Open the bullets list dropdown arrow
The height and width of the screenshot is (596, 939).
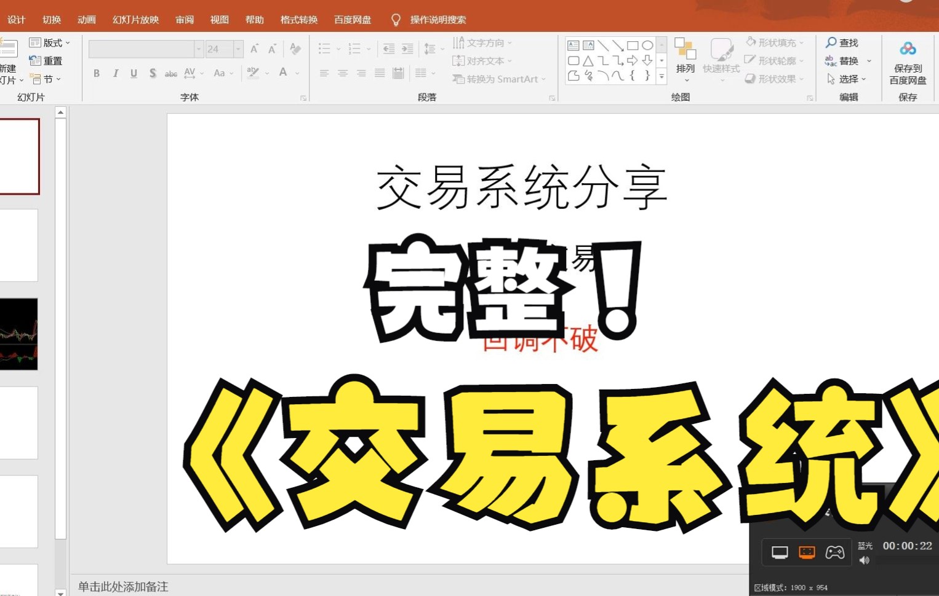[x=338, y=49]
